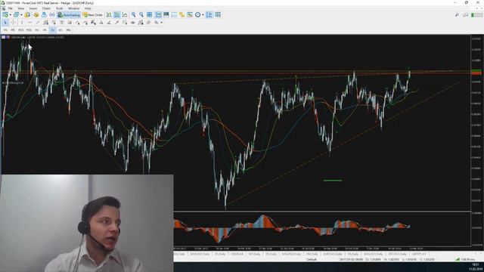Open the File menu

[10, 8]
